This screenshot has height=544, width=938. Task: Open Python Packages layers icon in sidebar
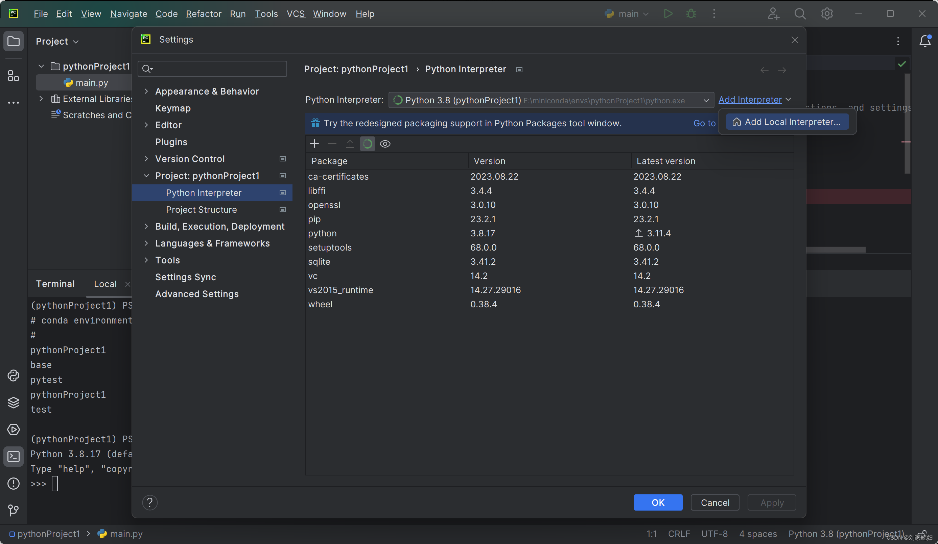click(x=14, y=402)
